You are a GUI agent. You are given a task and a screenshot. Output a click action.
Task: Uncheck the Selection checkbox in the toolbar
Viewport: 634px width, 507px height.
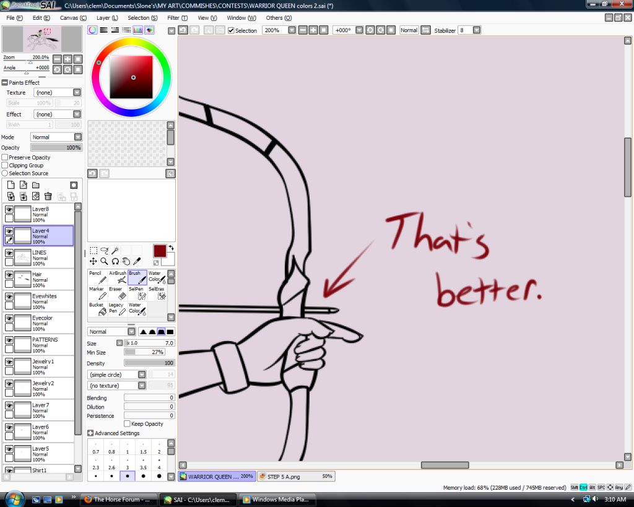(232, 30)
